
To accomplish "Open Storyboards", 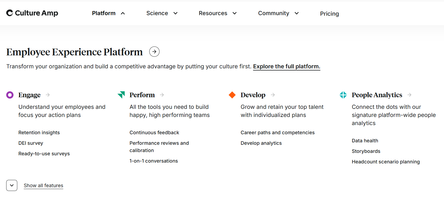I will point(366,151).
